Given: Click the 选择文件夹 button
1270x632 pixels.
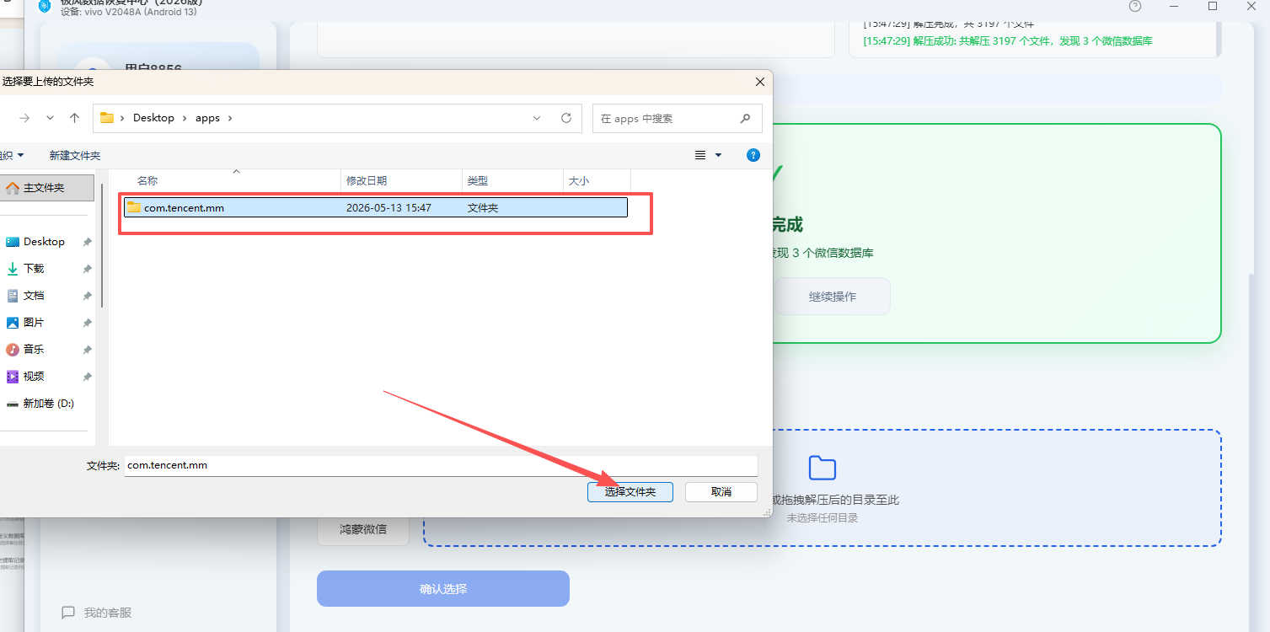Looking at the screenshot, I should pyautogui.click(x=630, y=491).
